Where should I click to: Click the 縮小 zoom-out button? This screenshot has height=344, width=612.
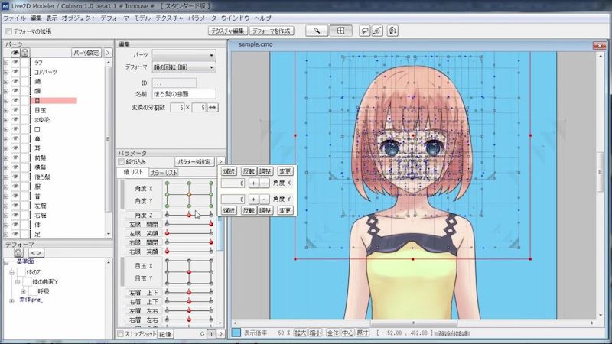click(315, 333)
